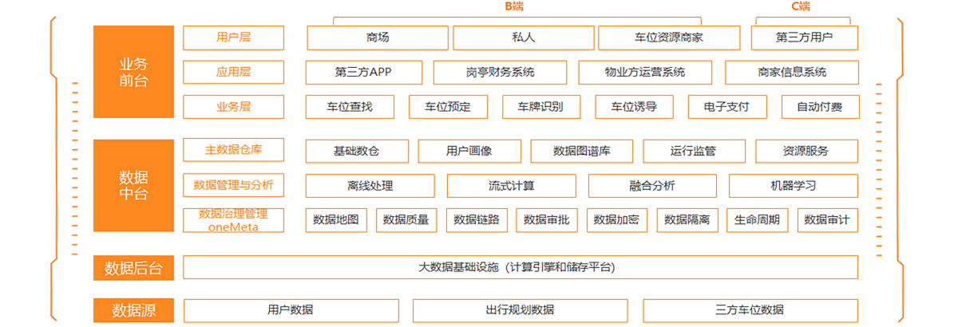
Task: Select the 车牌识别 box
Action: point(541,107)
